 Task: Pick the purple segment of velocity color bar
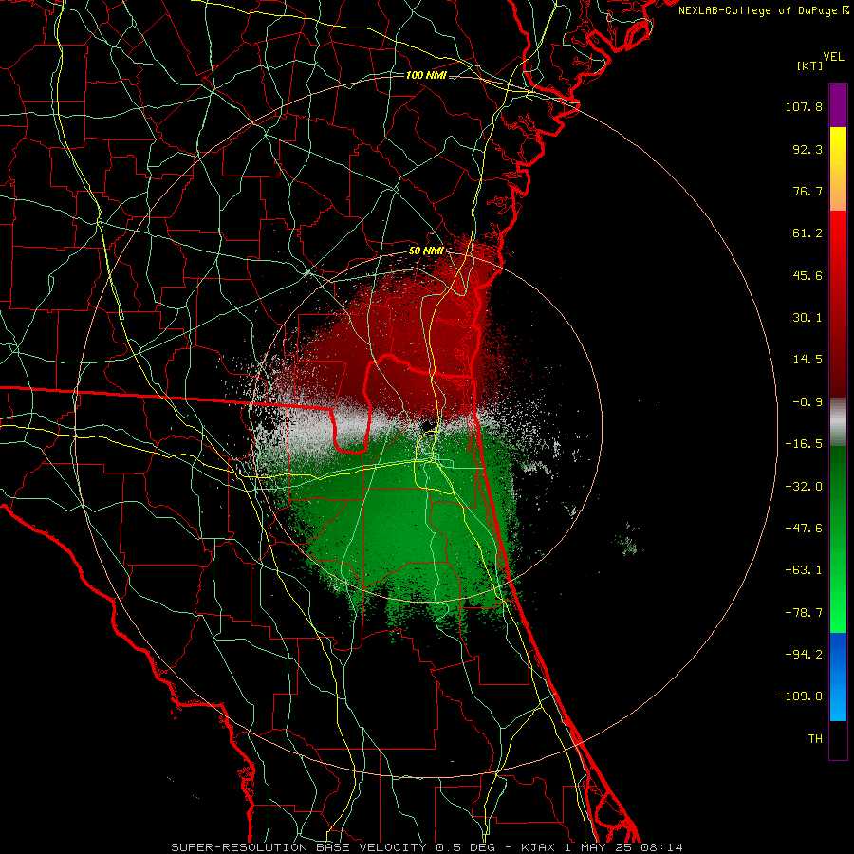(838, 105)
